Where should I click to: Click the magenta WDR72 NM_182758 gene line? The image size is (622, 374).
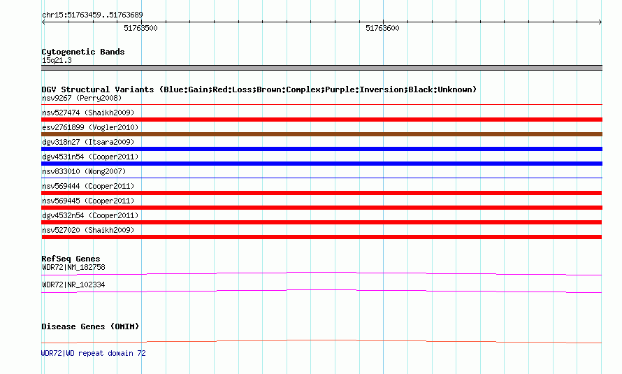tap(321, 273)
